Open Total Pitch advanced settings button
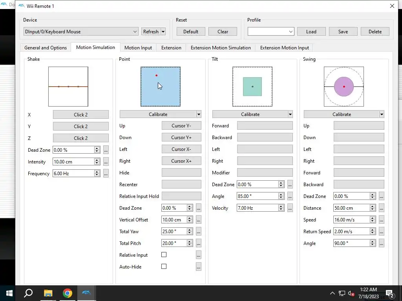The width and height of the screenshot is (402, 301). click(198, 243)
